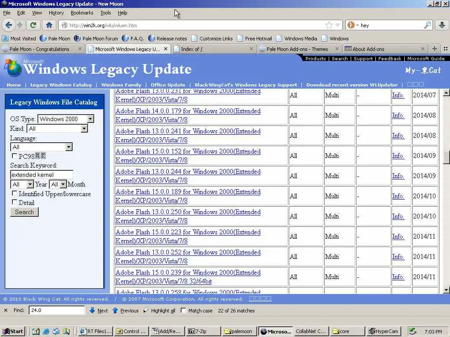Toggle Highlight all in Find bar
This screenshot has height=337, width=450.
[159, 311]
